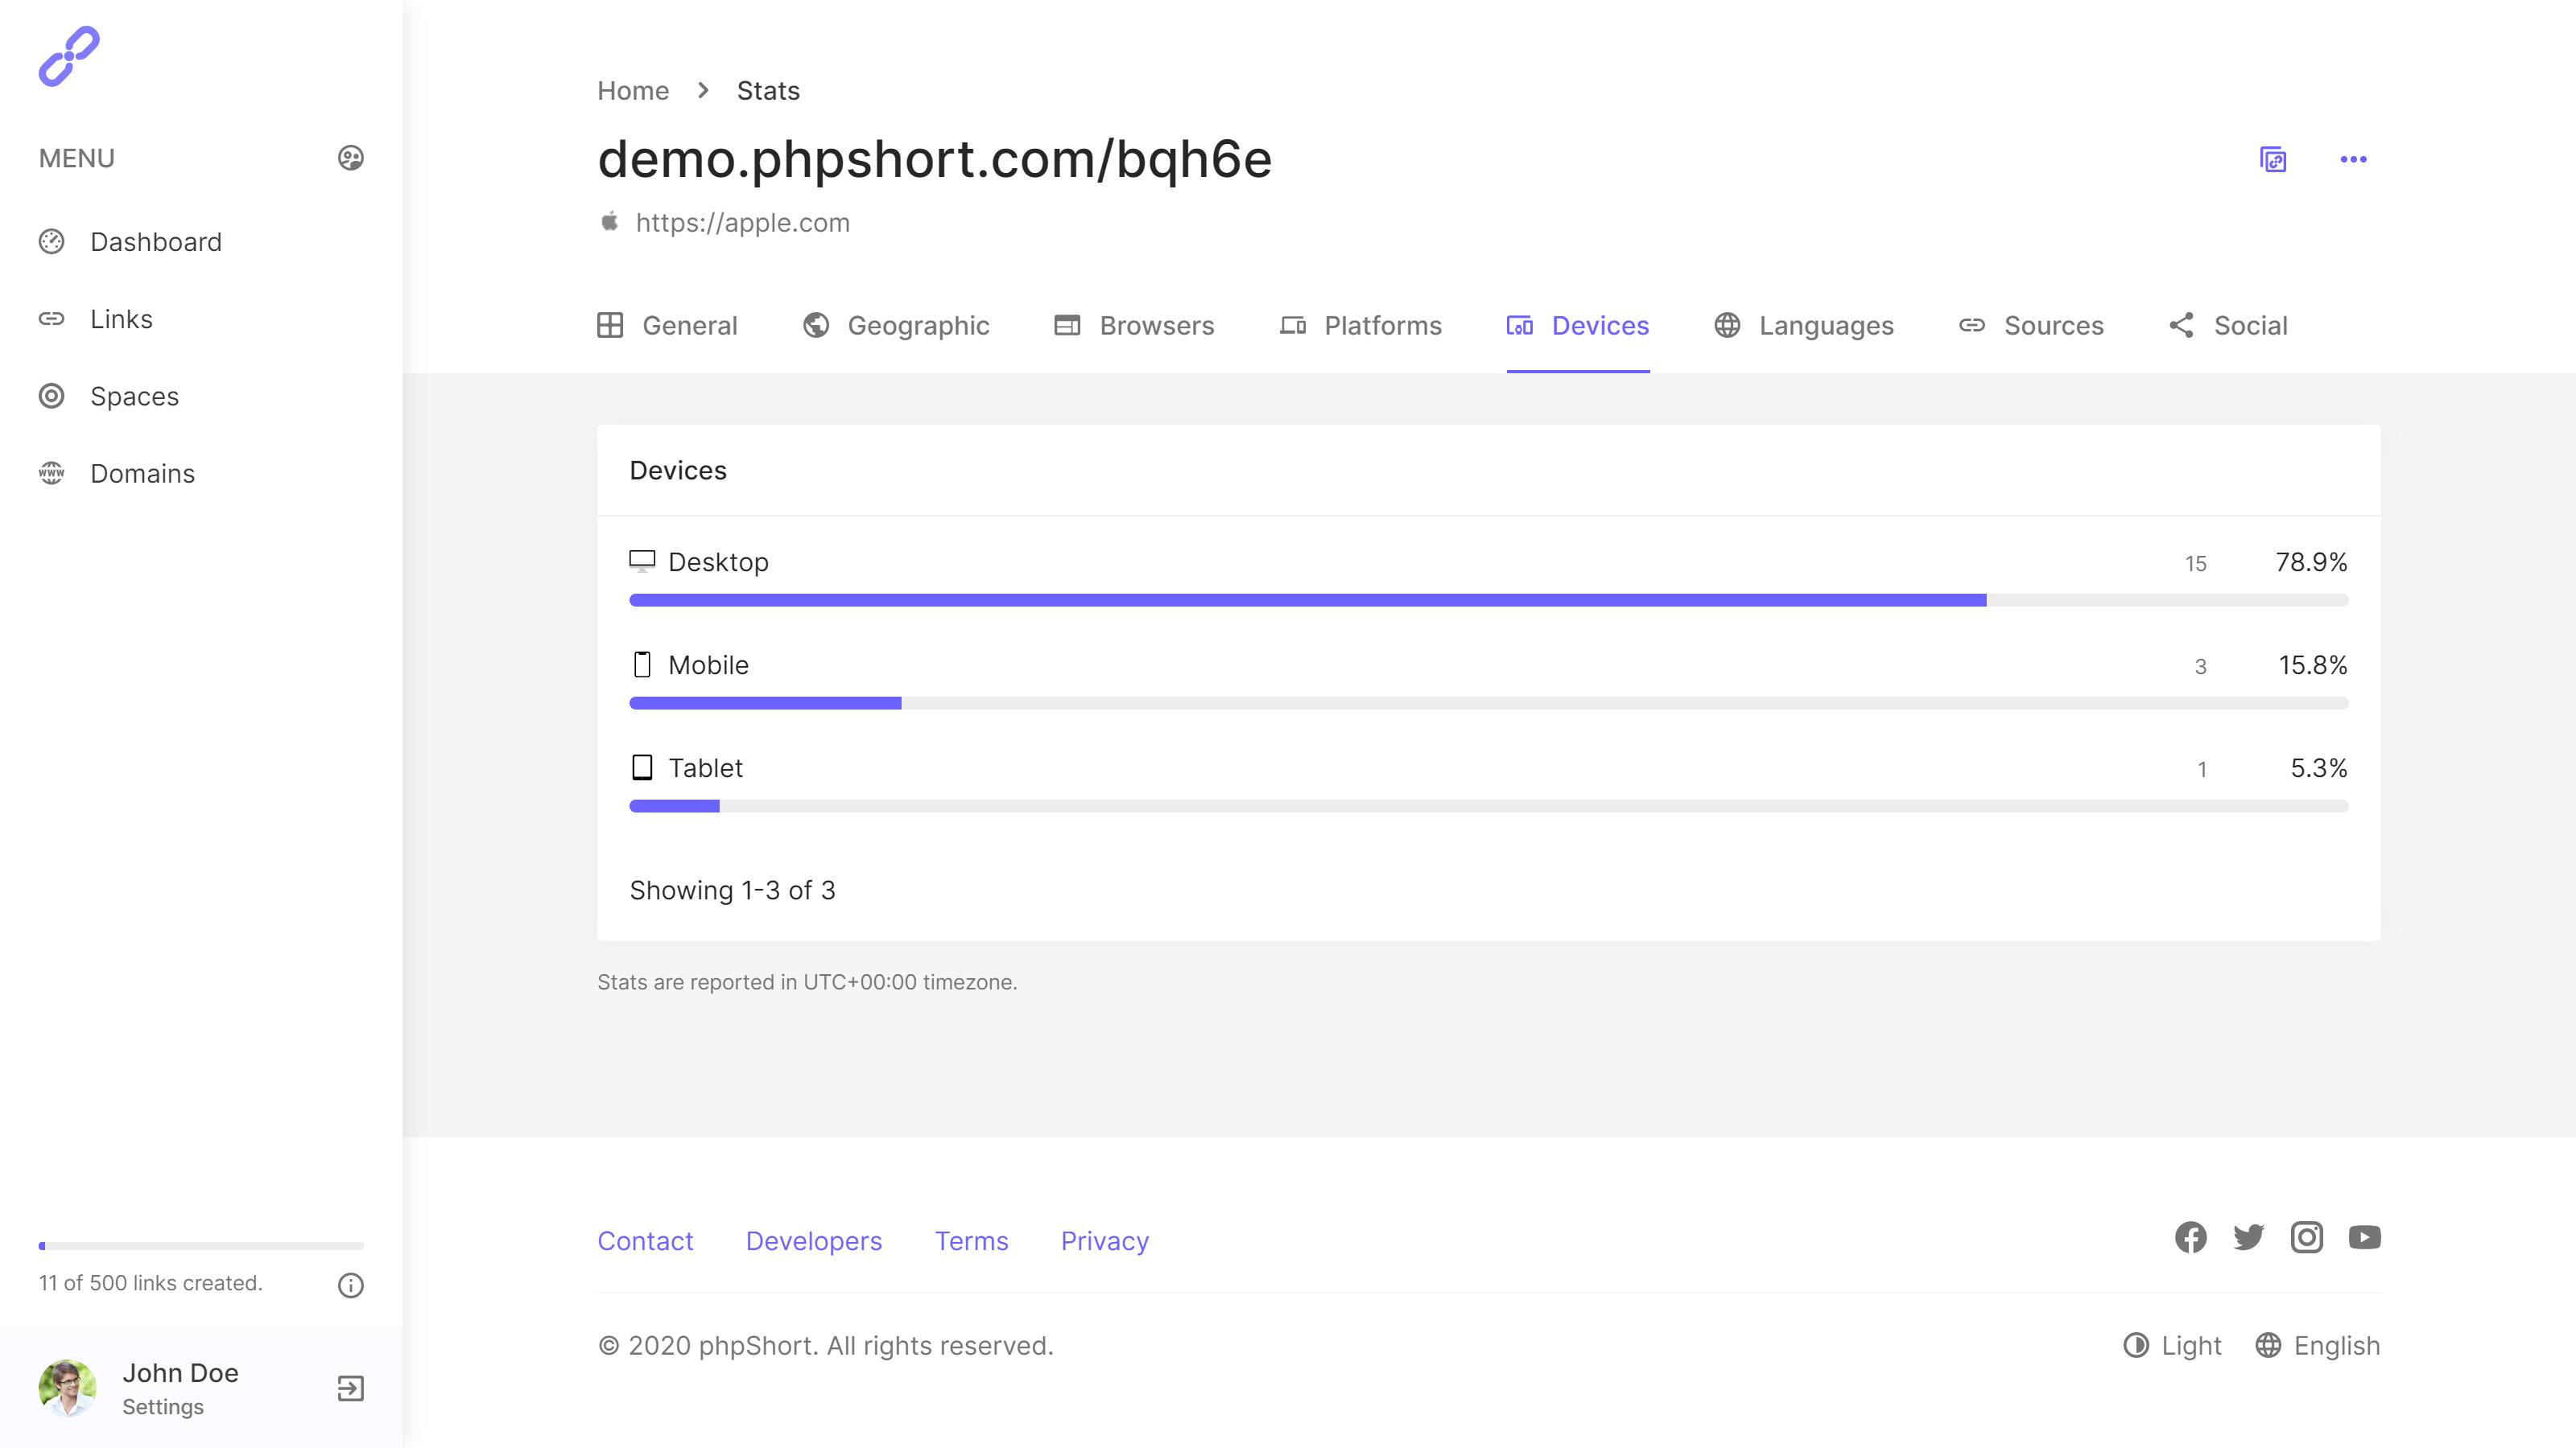Open the Facebook social icon
Screen dimensions: 2576x1448
tap(2190, 1238)
